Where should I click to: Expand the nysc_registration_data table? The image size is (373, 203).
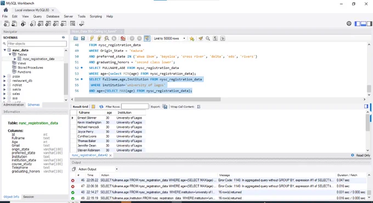(x=15, y=59)
